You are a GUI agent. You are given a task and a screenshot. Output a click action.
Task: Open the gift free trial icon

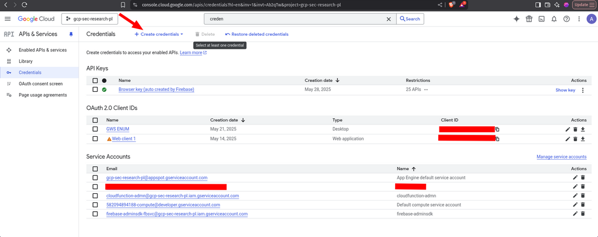pos(529,19)
